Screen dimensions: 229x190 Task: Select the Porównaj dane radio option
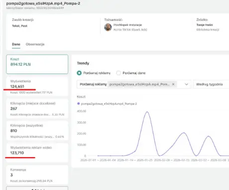click(x=118, y=73)
